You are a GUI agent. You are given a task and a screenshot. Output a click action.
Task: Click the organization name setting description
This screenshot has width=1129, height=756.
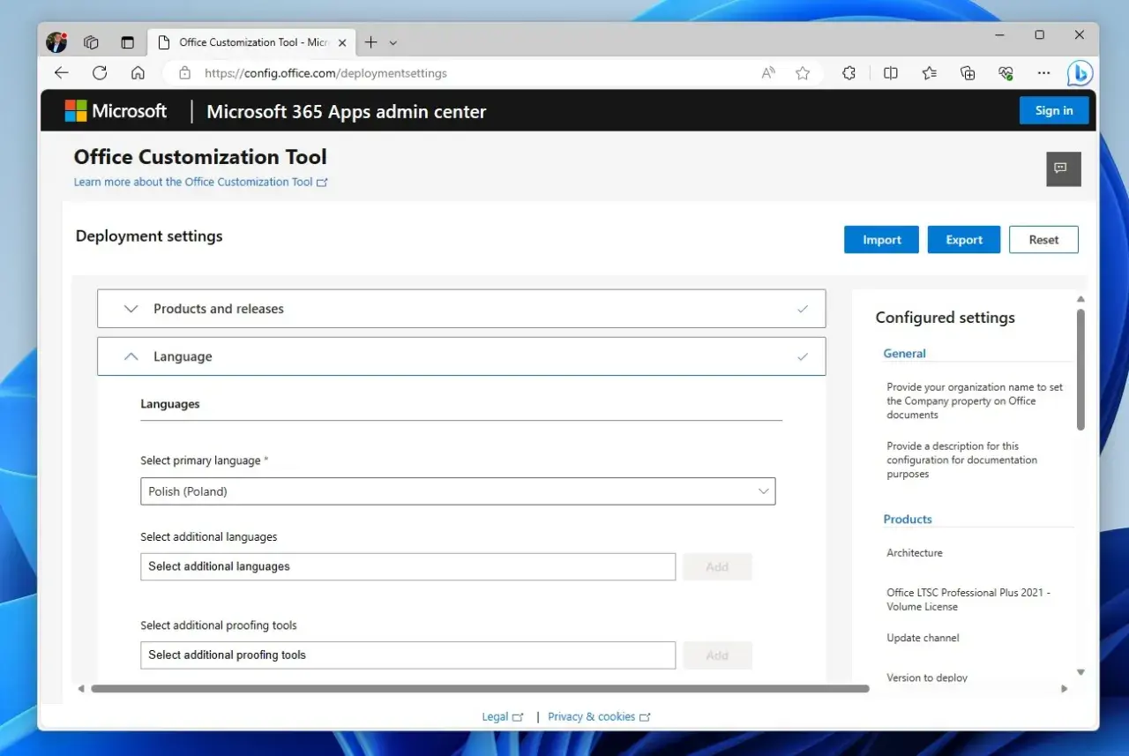click(x=975, y=400)
